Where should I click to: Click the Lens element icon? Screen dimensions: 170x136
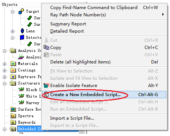22,31
